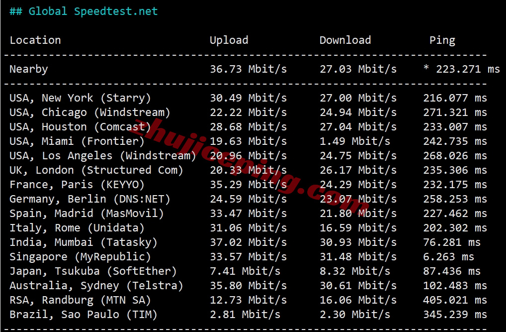
Task: Click the Download column header
Action: 345,40
